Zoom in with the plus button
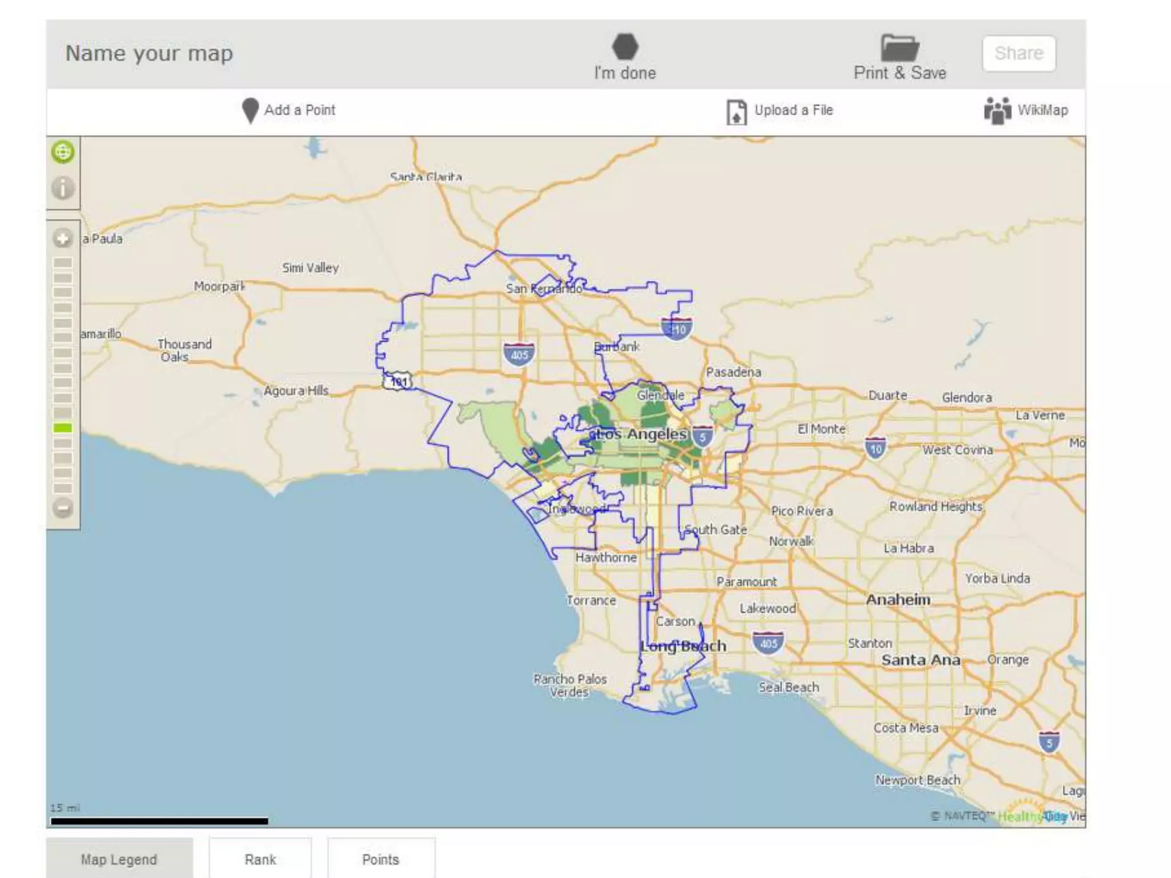This screenshot has width=1171, height=878. tap(63, 238)
